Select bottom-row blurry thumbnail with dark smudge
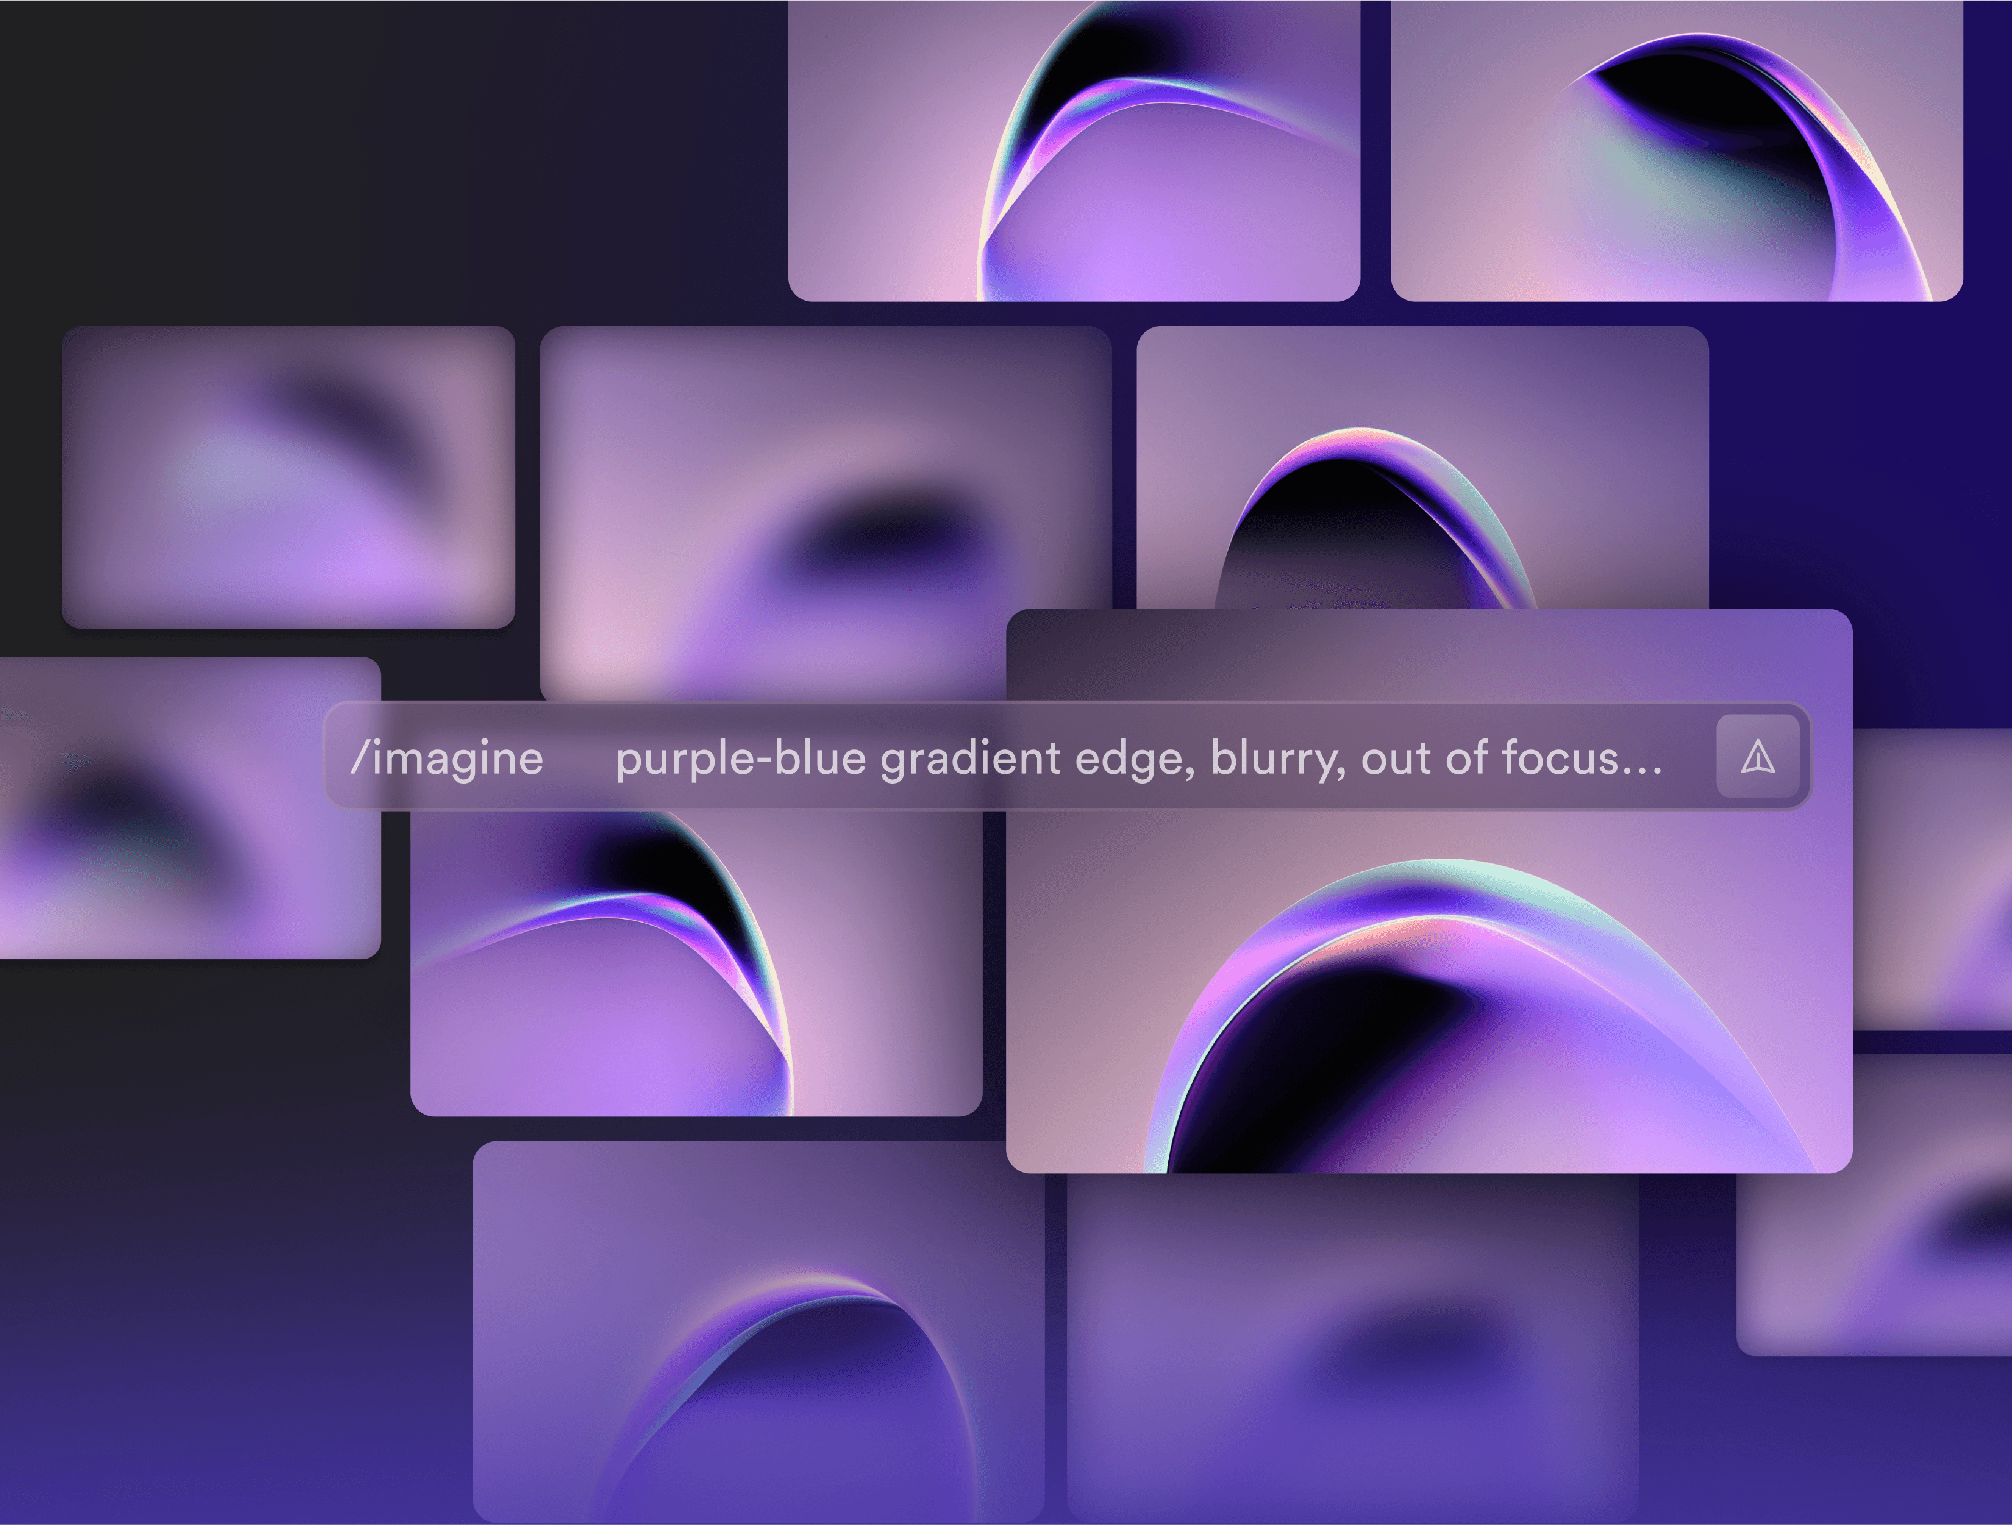Viewport: 2012px width, 1525px height. pyautogui.click(x=1352, y=1347)
